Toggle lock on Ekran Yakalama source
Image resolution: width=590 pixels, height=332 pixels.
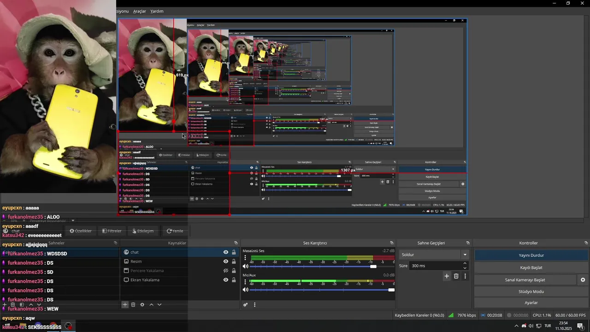(x=234, y=280)
